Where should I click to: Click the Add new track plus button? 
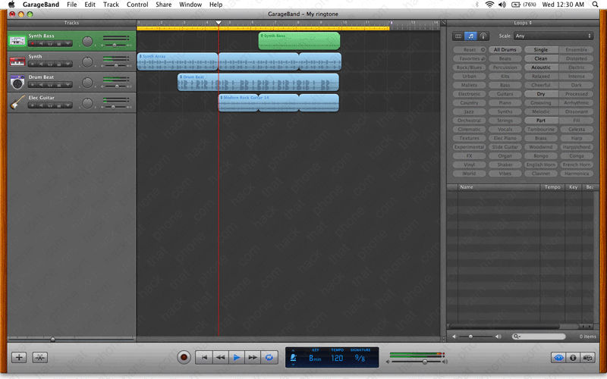click(20, 357)
